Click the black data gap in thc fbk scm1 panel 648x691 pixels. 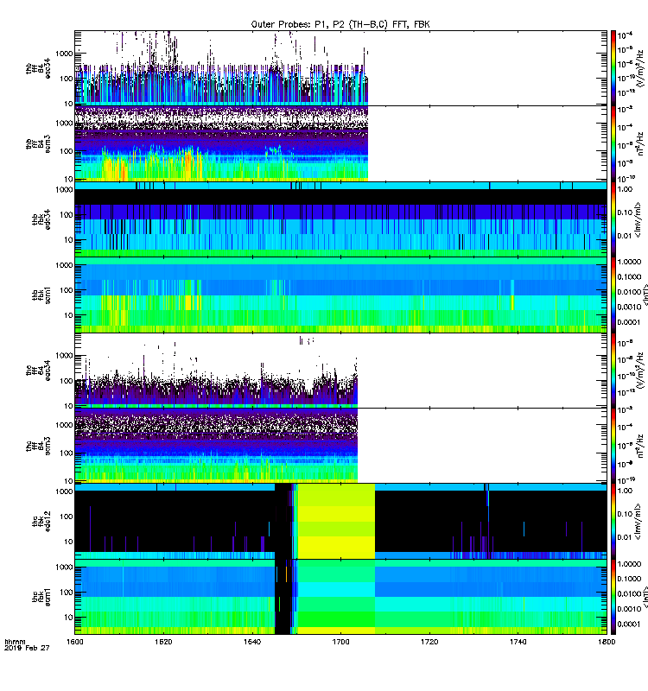pyautogui.click(x=283, y=597)
